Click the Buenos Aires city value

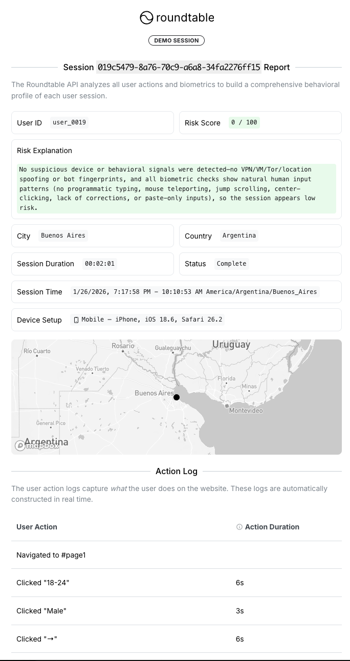click(x=63, y=236)
